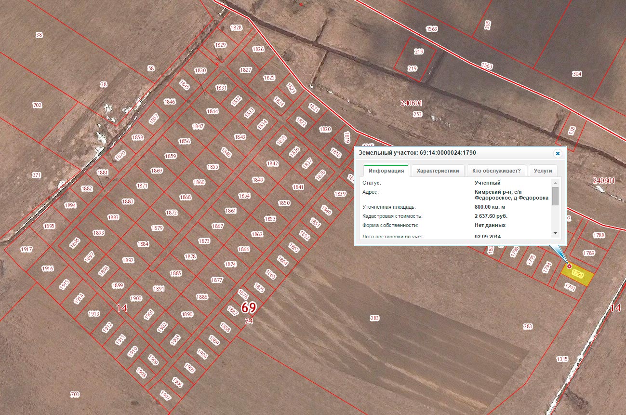This screenshot has height=415, width=626.
Task: Click parcel label 1859
Action: (x=171, y=156)
